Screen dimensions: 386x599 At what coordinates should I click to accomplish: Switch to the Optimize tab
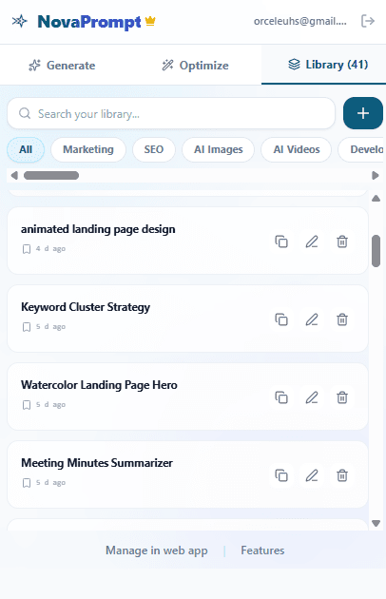[196, 66]
